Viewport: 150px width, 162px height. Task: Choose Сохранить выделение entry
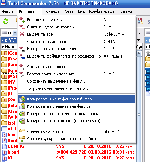click(x=76, y=67)
